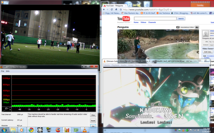Click the Edit Video button
Image resolution: width=214 pixels, height=133 pixels.
click(208, 52)
